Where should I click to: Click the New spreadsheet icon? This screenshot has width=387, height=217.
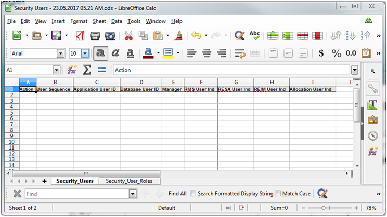tap(17, 36)
